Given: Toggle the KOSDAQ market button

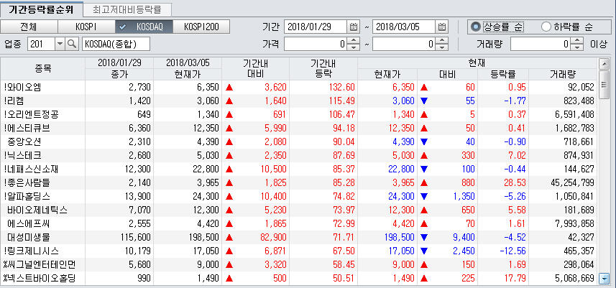Looking at the screenshot, I should click(144, 27).
